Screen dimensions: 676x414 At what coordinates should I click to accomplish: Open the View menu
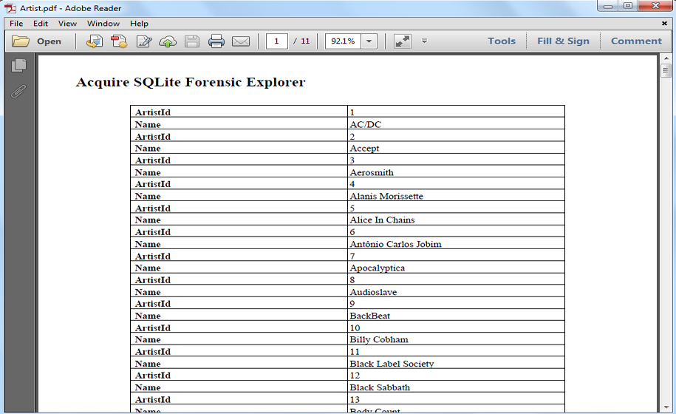[67, 24]
